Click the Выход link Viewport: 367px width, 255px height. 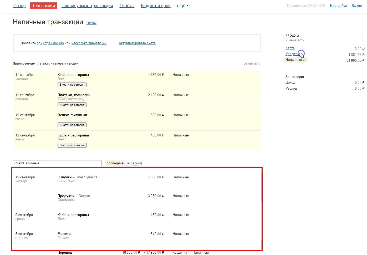point(357,6)
